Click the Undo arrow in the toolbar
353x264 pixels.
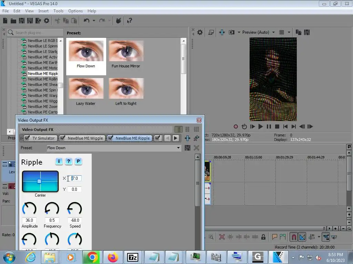86,21
